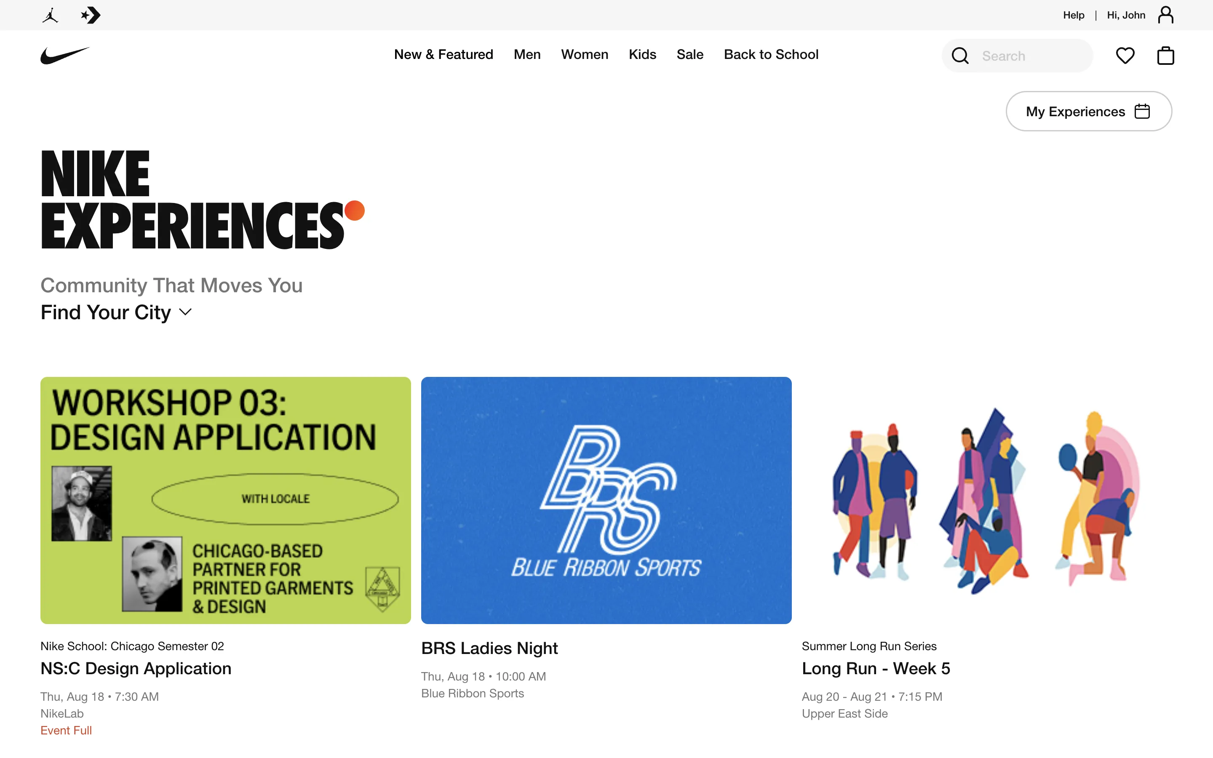Open the BRS Ladies Night event link

tap(489, 648)
